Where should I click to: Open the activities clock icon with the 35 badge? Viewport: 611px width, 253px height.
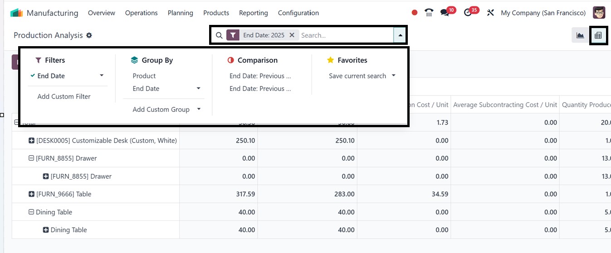469,13
